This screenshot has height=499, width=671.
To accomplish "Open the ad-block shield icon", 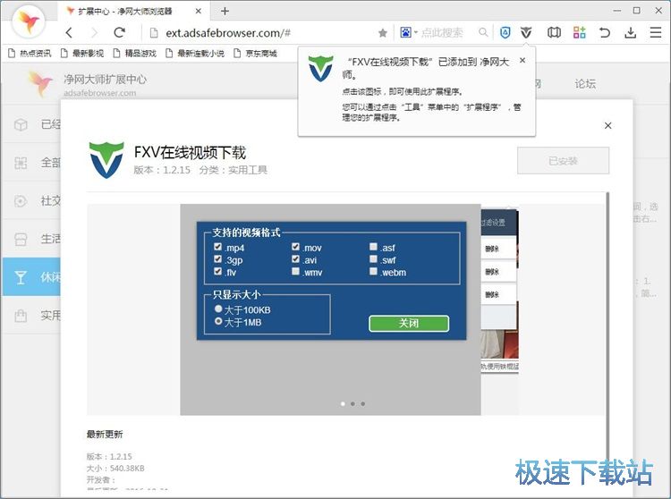I will (505, 32).
